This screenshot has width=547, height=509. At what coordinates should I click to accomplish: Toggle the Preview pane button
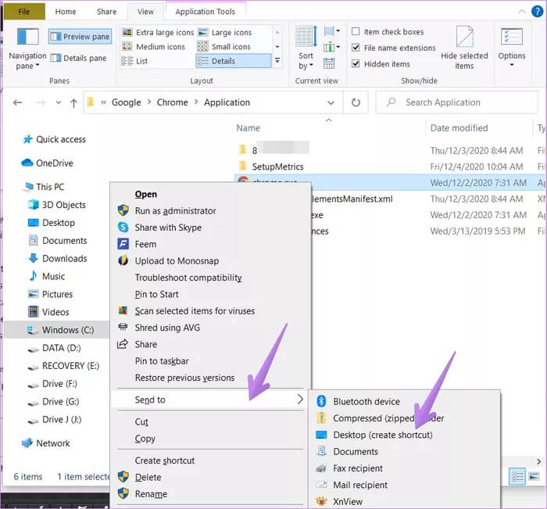coord(80,37)
